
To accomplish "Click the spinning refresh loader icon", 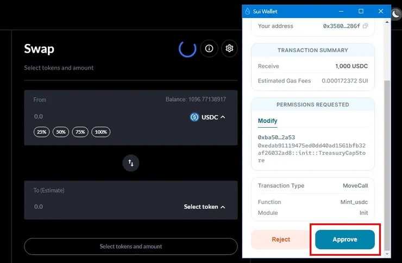I will point(187,48).
